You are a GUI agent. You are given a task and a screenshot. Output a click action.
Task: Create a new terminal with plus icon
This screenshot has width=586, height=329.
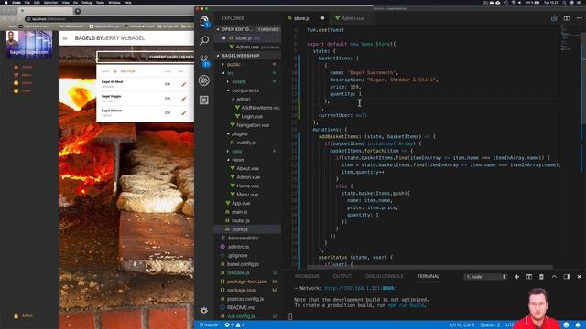coord(516,277)
